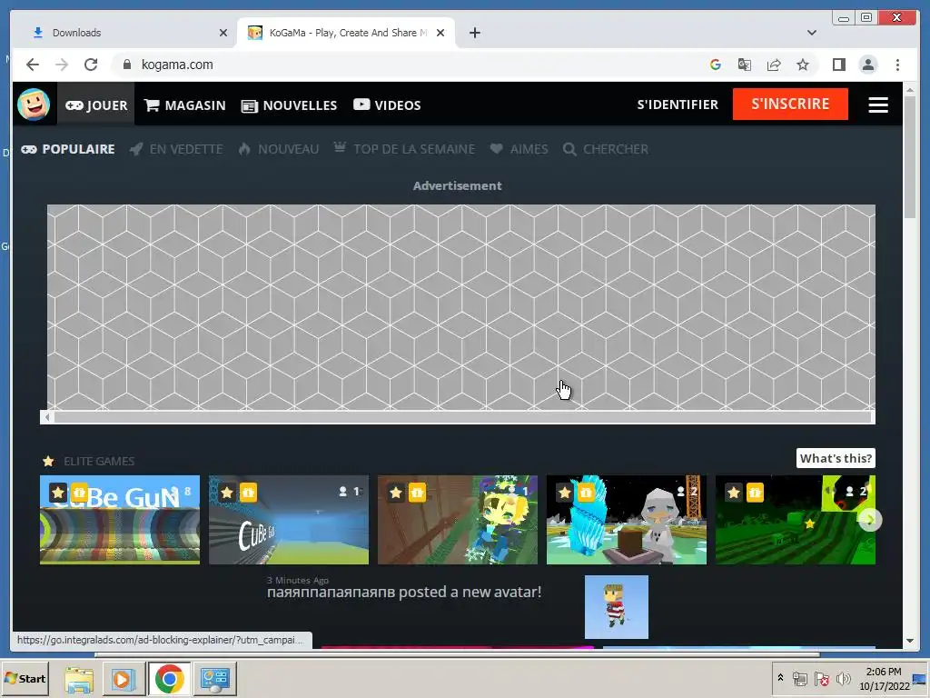Image resolution: width=930 pixels, height=698 pixels.
Task: Open the Windows Start menu
Action: coord(25,678)
